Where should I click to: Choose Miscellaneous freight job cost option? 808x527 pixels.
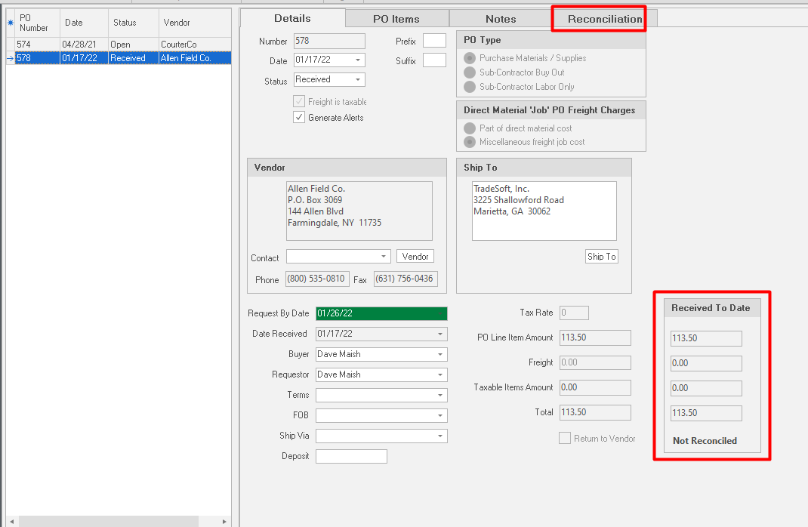click(x=470, y=142)
